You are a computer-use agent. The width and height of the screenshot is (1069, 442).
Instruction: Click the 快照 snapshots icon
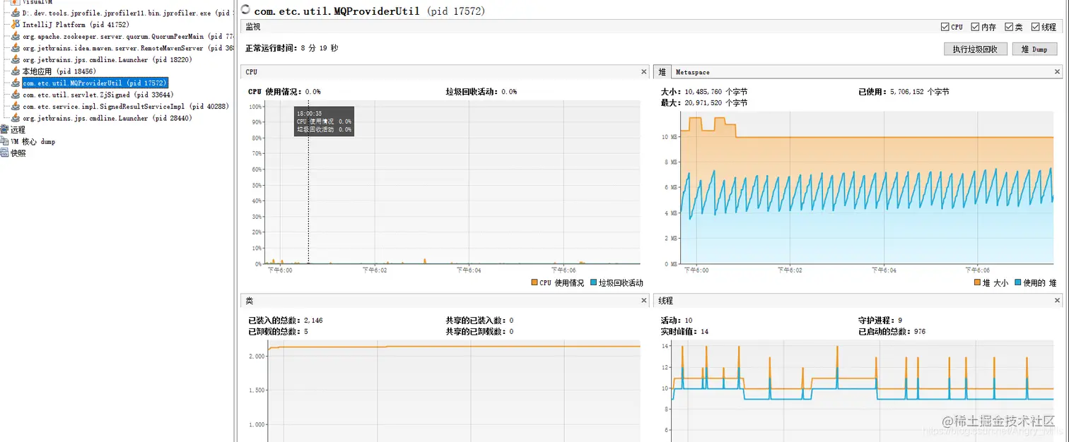click(x=4, y=153)
